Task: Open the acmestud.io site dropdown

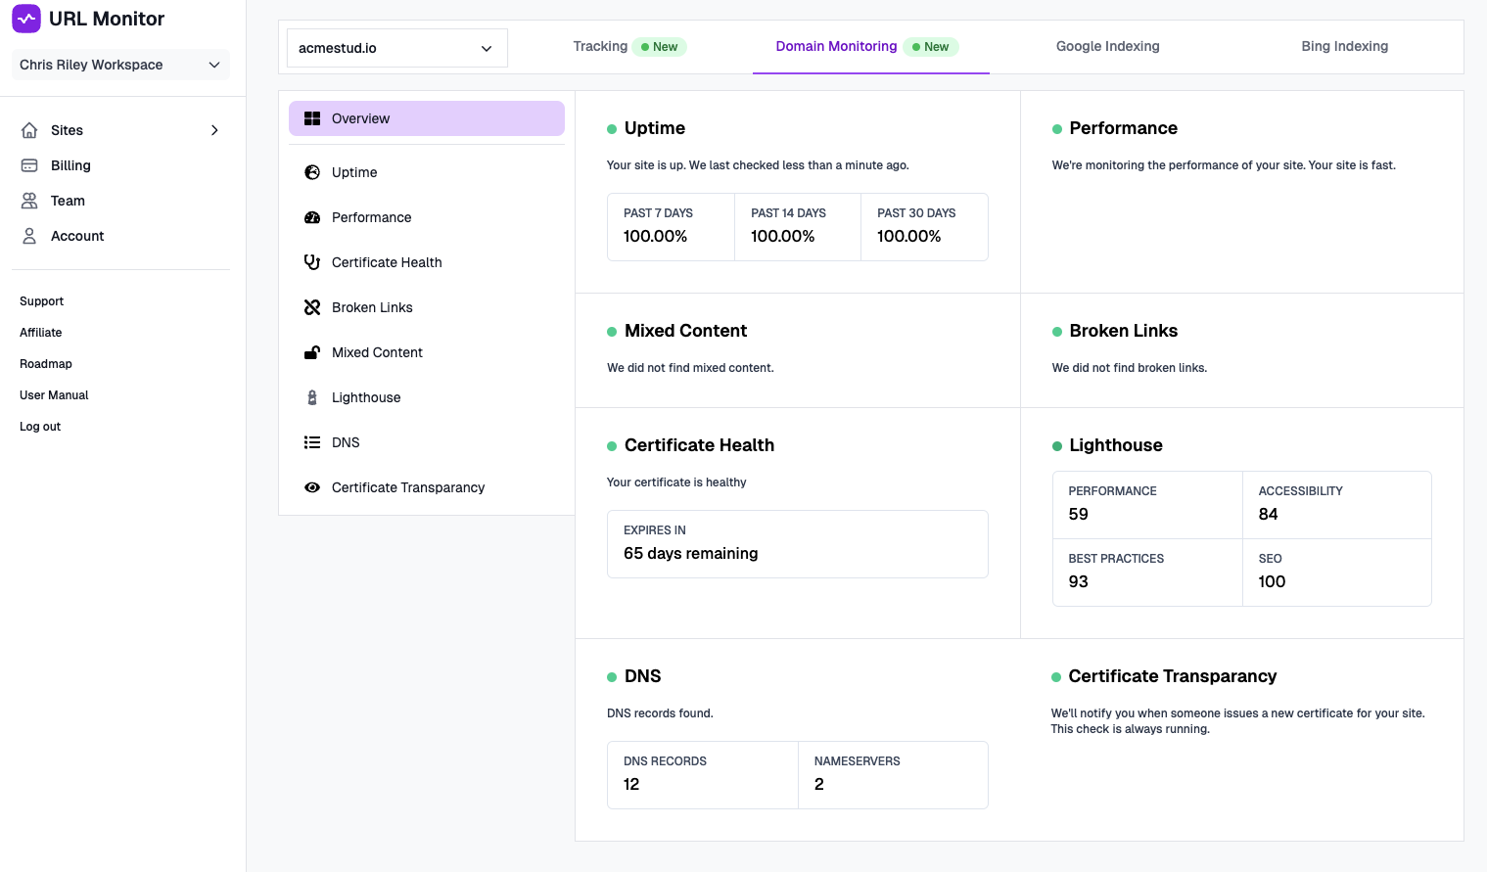Action: (396, 47)
